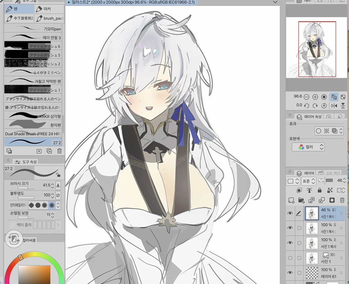
Task: Step the 41.5 brush size value
Action: 52,185
